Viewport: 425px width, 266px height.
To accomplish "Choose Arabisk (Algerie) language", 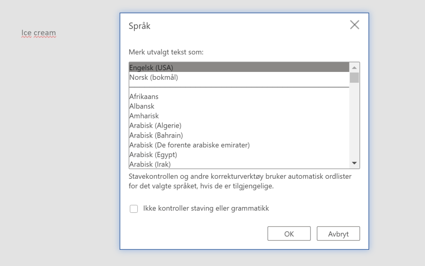I will click(155, 125).
